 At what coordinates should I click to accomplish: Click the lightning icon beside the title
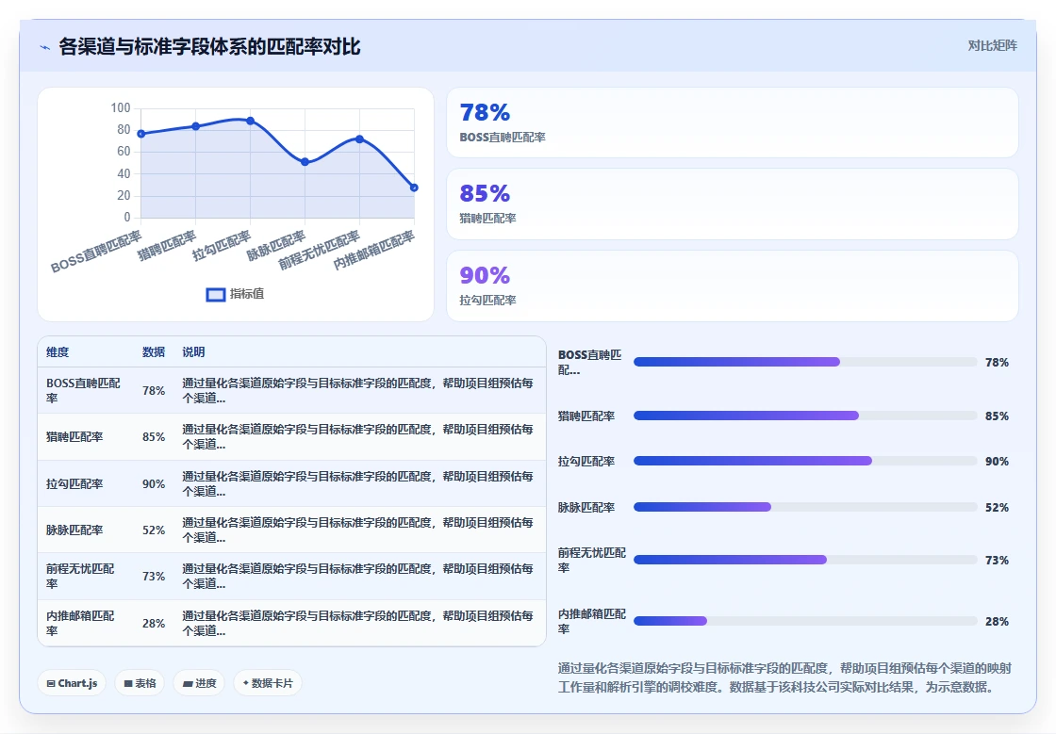click(x=45, y=47)
